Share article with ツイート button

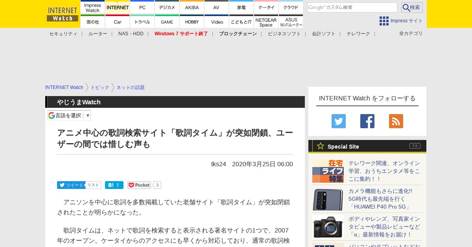click(71, 185)
